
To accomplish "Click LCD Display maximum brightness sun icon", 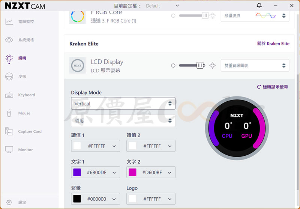I will click(x=212, y=66).
